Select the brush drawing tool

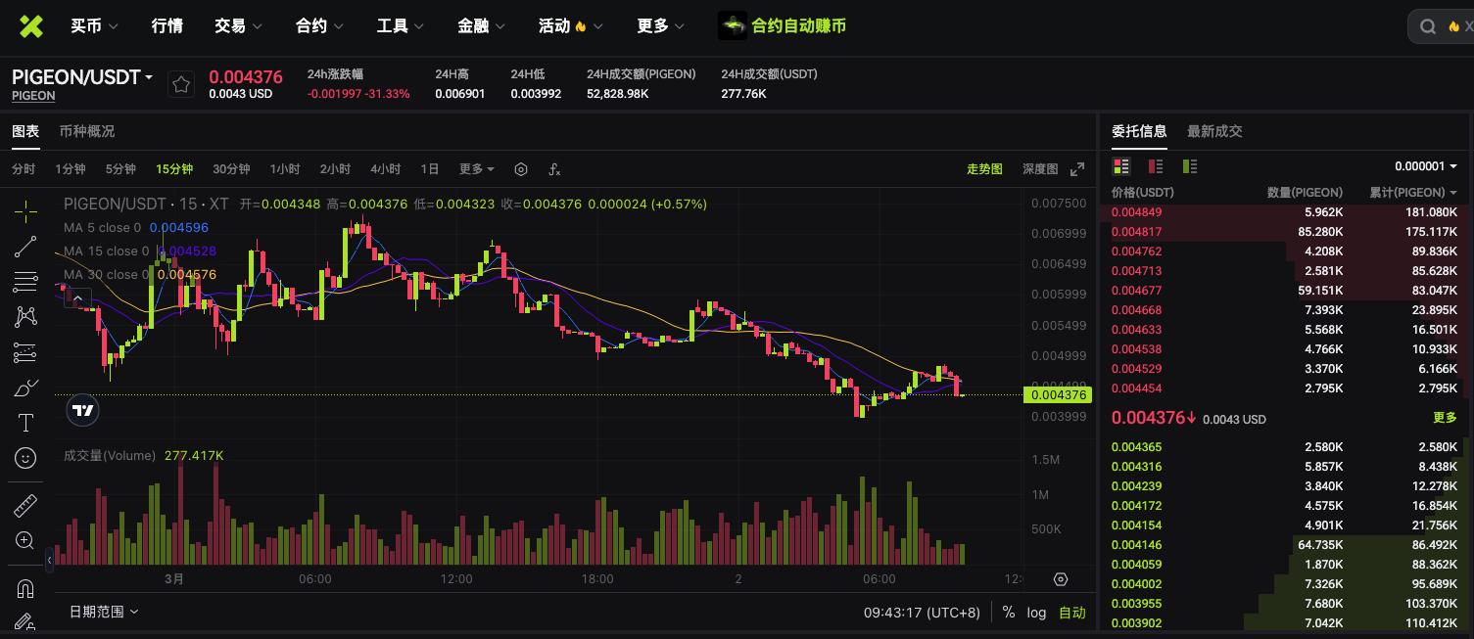(x=25, y=388)
